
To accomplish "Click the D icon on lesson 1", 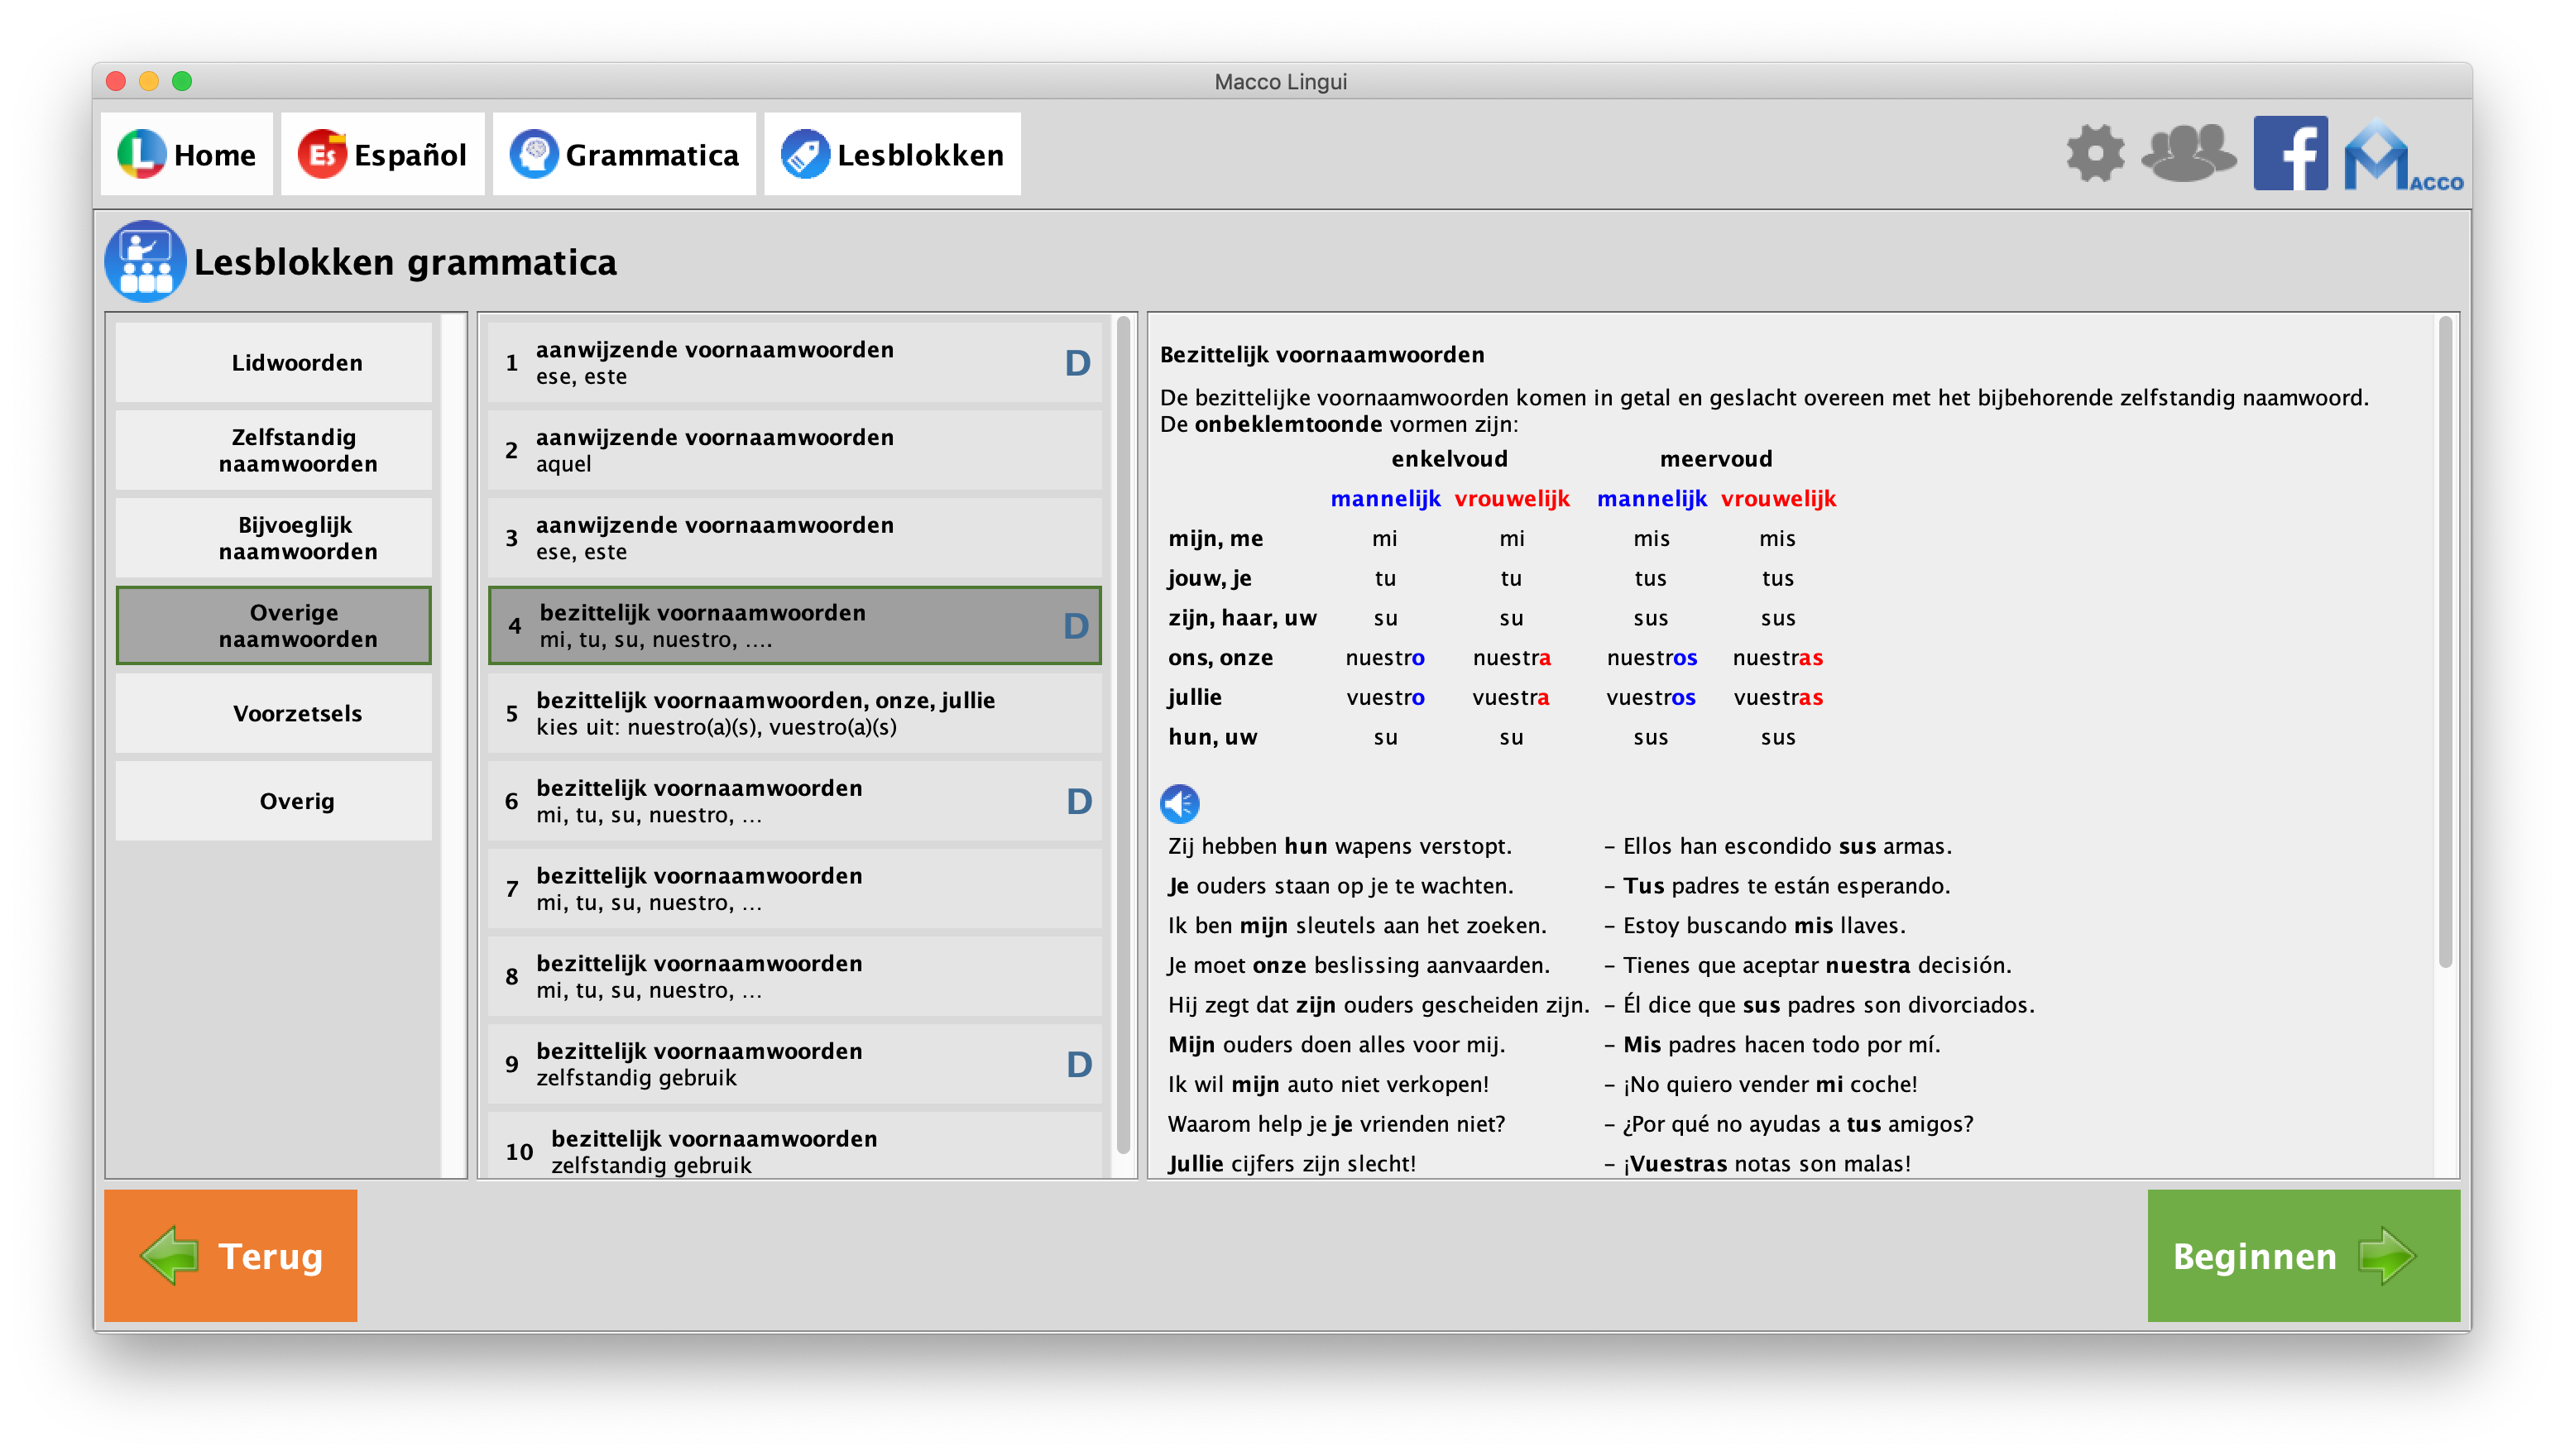I will 1077,363.
